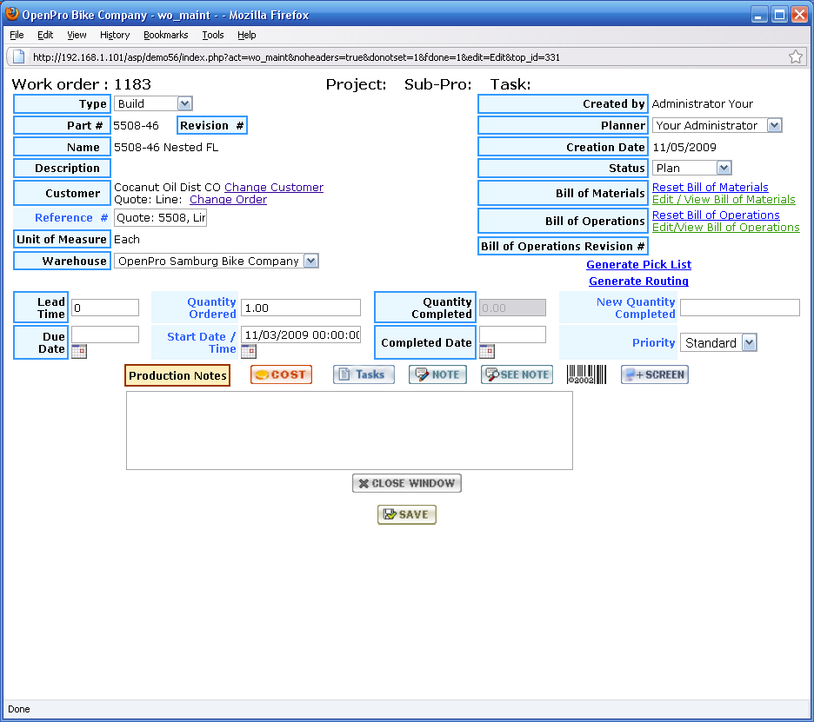The height and width of the screenshot is (722, 814).
Task: Click the NOTE button
Action: click(437, 374)
